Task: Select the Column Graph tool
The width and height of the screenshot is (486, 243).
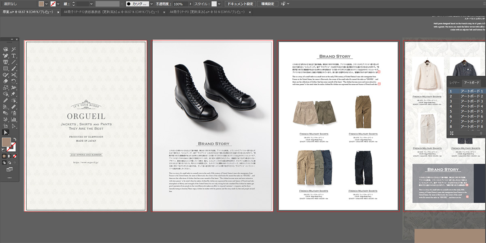Action: 13,120
